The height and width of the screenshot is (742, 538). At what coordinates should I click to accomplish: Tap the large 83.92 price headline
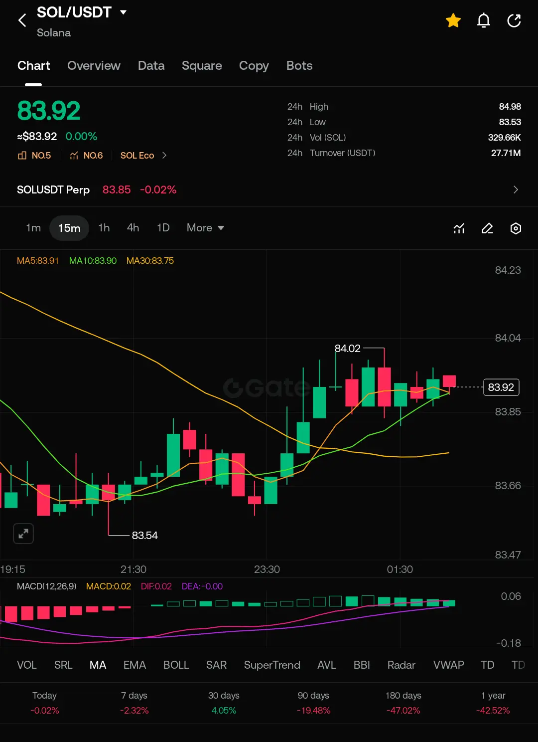[x=49, y=111]
